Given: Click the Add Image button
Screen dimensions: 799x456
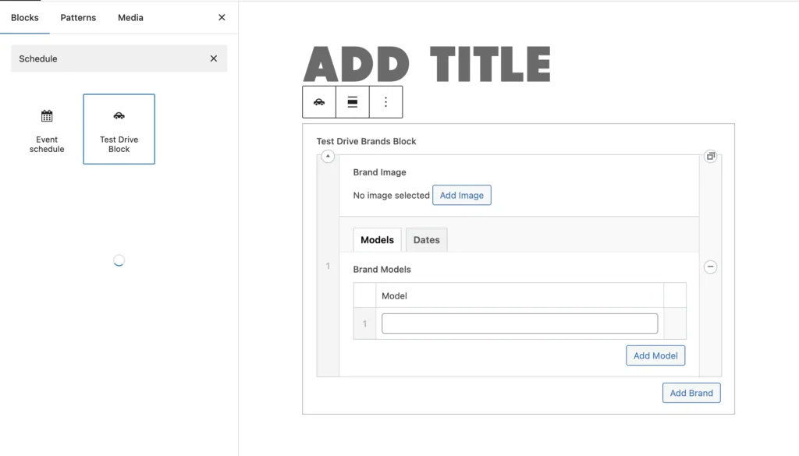Looking at the screenshot, I should [461, 196].
